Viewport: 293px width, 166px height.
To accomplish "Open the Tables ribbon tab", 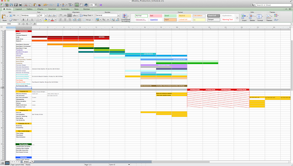I will (x=29, y=9).
